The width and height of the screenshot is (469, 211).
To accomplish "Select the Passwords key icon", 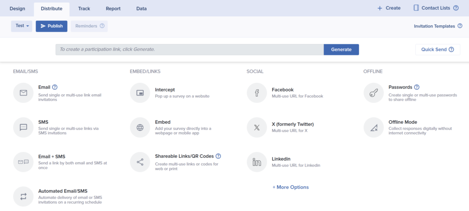I will tap(374, 93).
